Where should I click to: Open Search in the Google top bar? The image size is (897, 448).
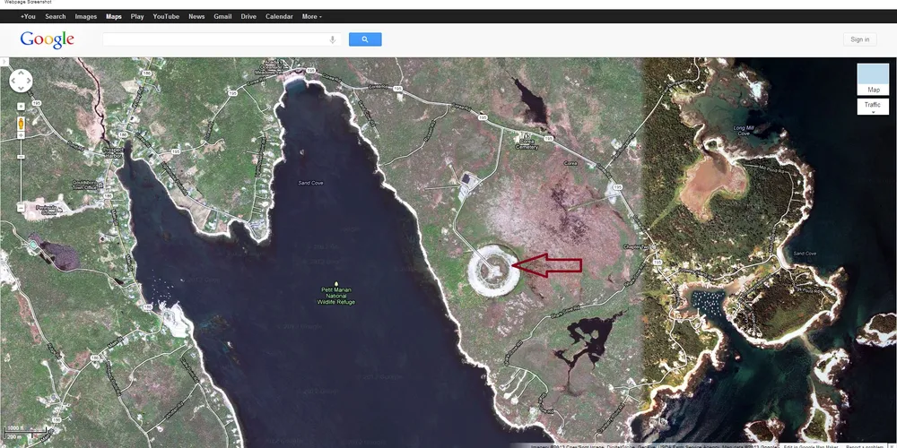pyautogui.click(x=56, y=16)
